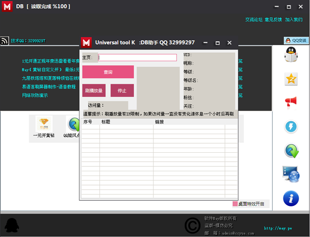
Task: Click the UID label text
Action: click(187, 55)
